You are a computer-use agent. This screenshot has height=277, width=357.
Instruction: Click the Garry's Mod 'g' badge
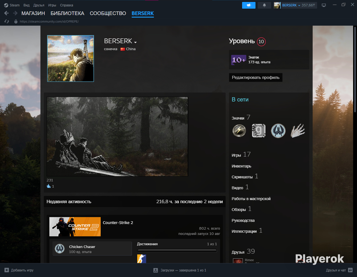pyautogui.click(x=259, y=131)
